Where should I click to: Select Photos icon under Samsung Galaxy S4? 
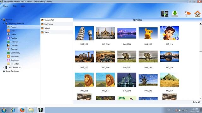click(9, 27)
